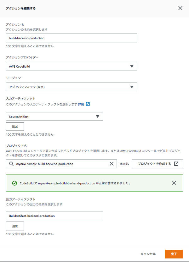Click 追加 under the SourceArtifact dropdown
This screenshot has width=189, height=262.
coord(15,127)
